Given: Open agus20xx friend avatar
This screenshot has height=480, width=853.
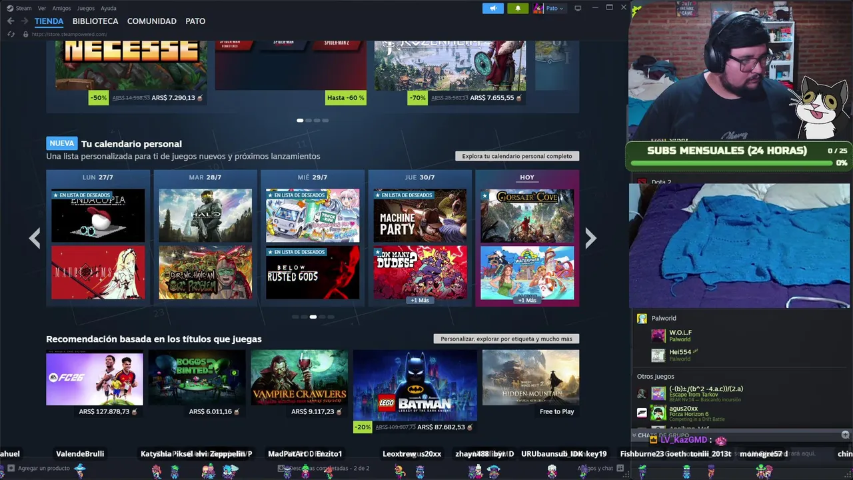Looking at the screenshot, I should point(658,412).
